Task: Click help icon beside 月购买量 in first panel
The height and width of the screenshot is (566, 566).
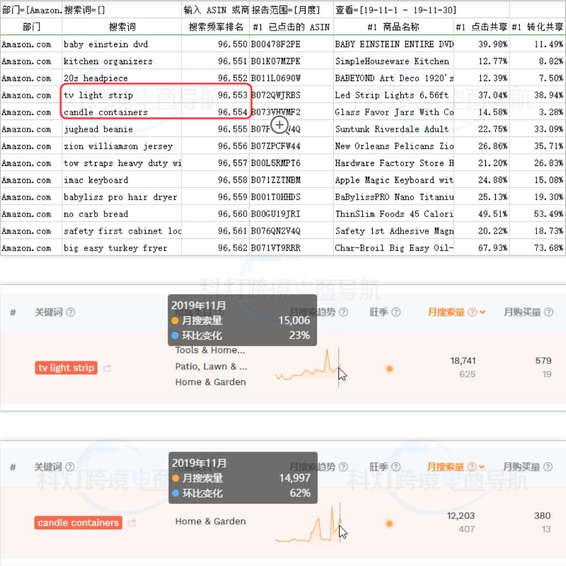Action: [549, 312]
